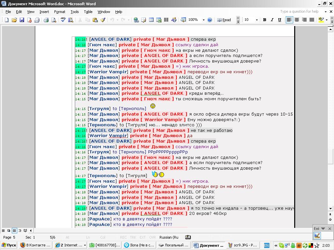Set Align Left paragraph alignment
This screenshot has width=334, height=250.
[289, 20]
